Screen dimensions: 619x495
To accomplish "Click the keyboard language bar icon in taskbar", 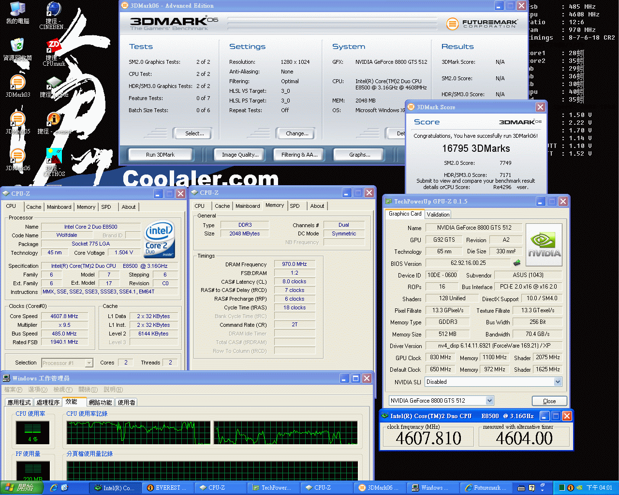I will pyautogui.click(x=521, y=488).
